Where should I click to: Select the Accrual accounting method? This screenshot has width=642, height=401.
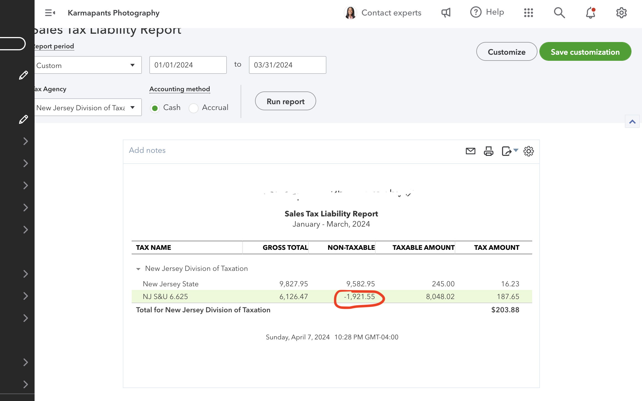pyautogui.click(x=194, y=108)
